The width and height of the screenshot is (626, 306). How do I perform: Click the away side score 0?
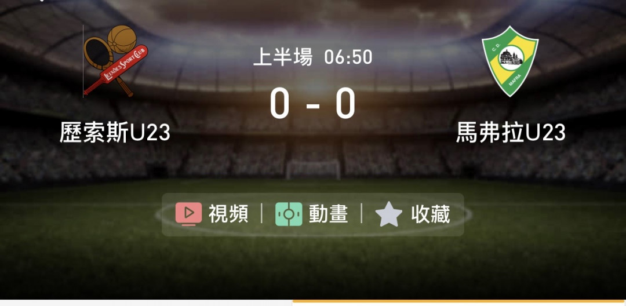(345, 103)
